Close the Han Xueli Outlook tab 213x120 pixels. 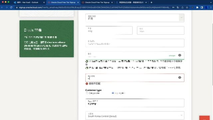pos(44,2)
